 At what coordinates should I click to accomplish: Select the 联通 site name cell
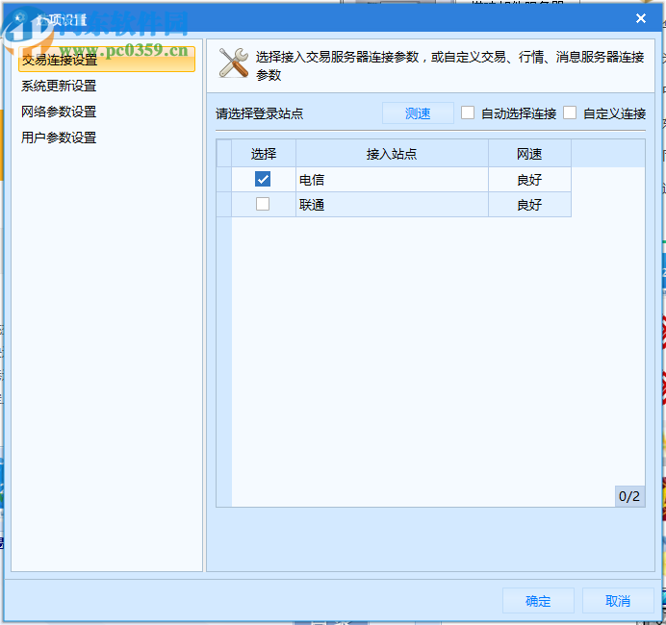(392, 205)
